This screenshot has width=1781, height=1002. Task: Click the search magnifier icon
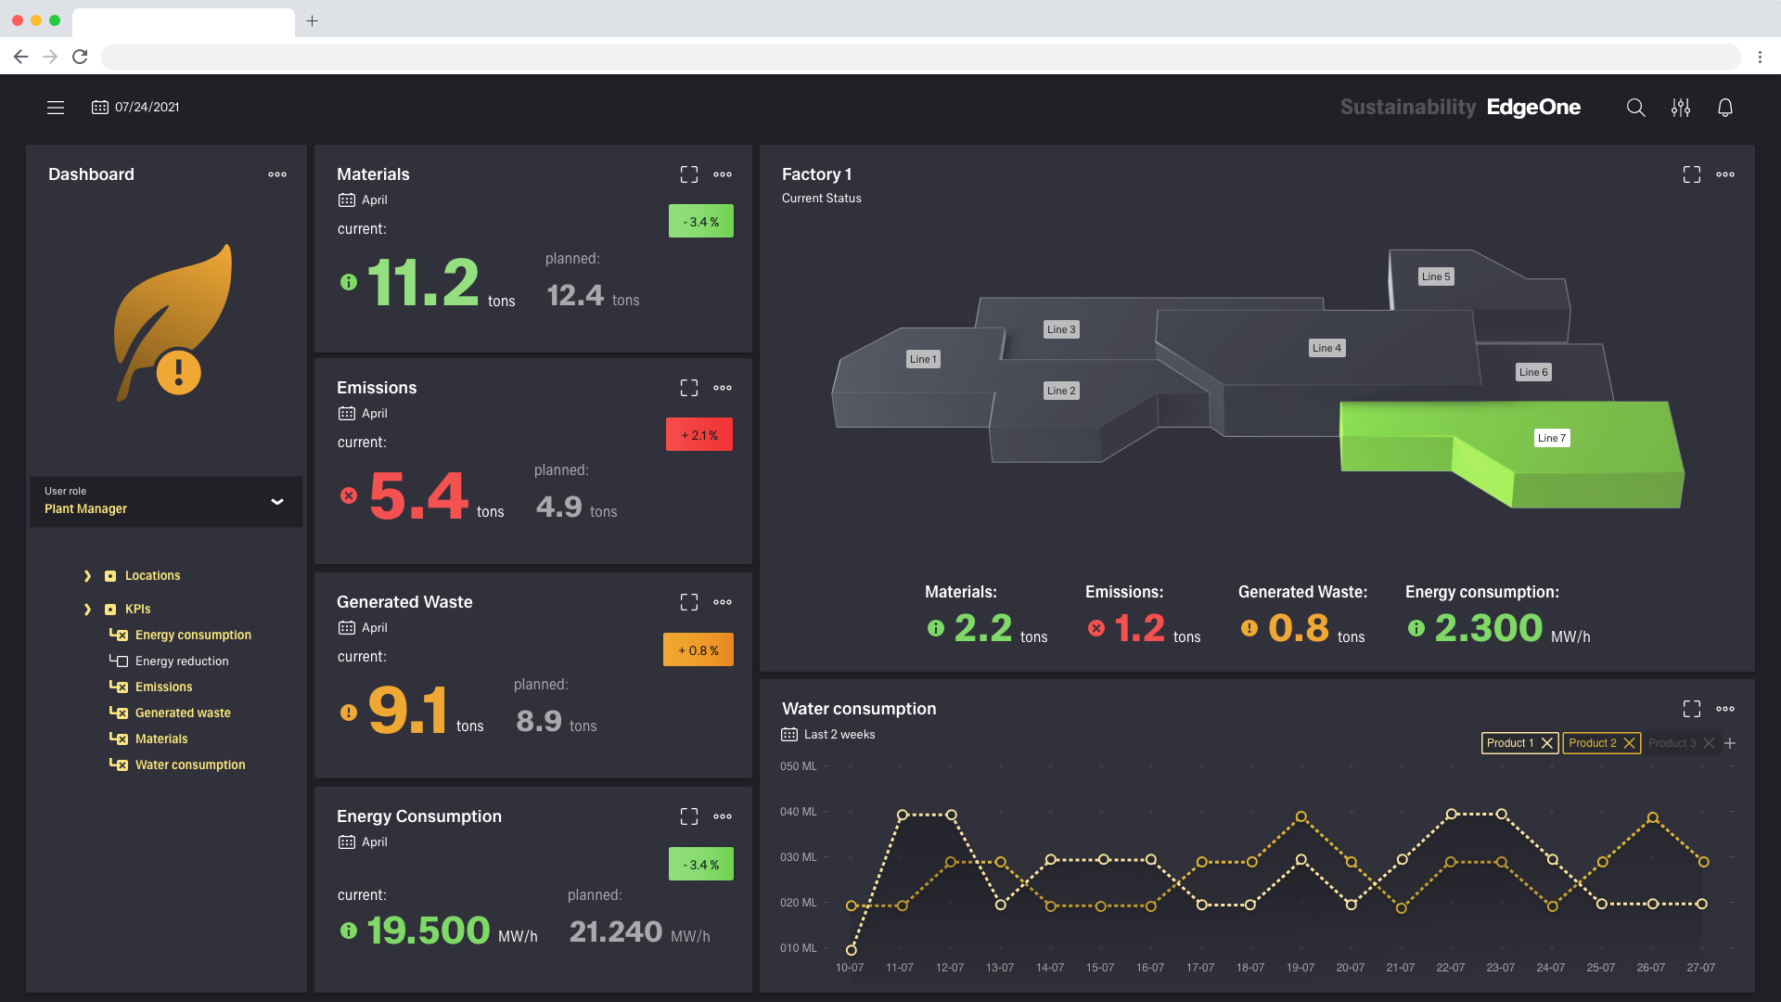click(1635, 108)
